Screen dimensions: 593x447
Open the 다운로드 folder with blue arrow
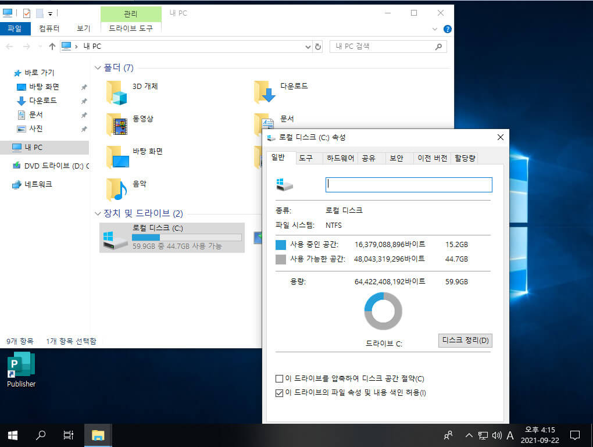click(265, 92)
